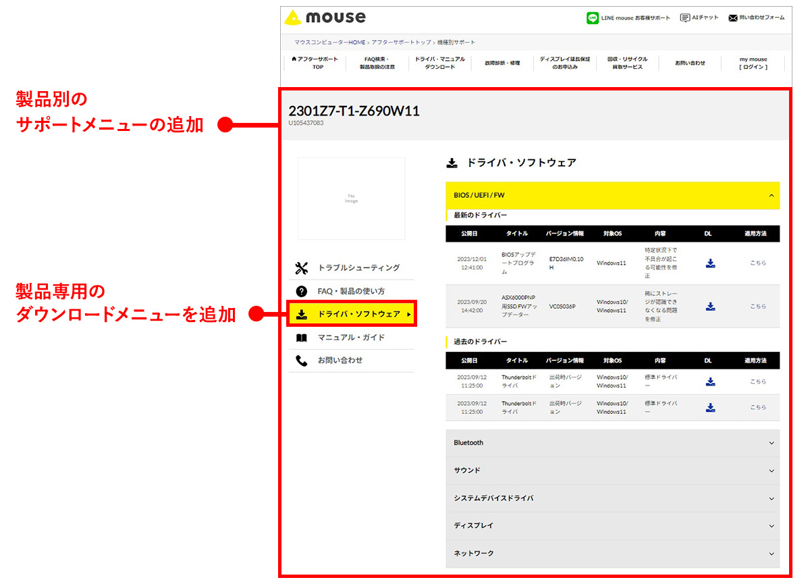Click version E7D36IM0.10H cell

coord(566,263)
